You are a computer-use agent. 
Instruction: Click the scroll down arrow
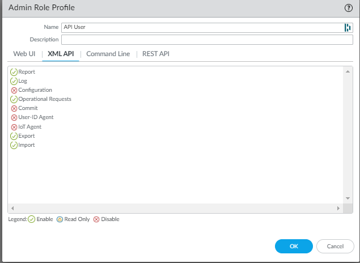point(348,198)
